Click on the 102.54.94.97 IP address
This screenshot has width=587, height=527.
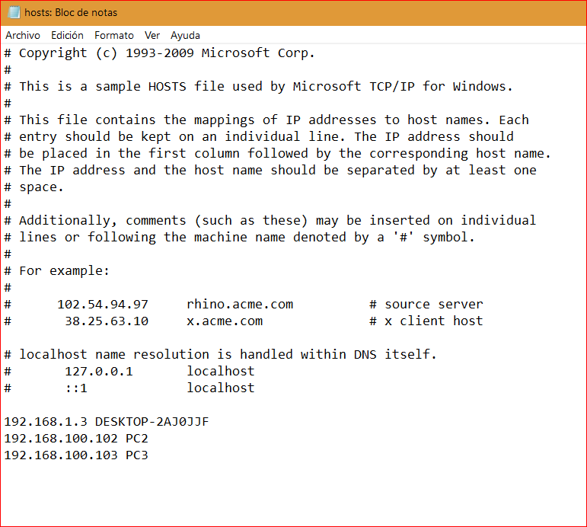(x=103, y=304)
